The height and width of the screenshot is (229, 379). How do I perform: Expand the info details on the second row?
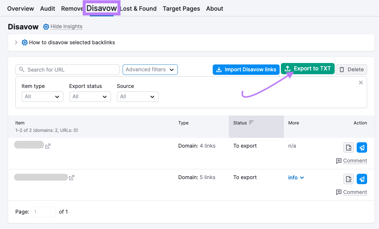coord(296,177)
